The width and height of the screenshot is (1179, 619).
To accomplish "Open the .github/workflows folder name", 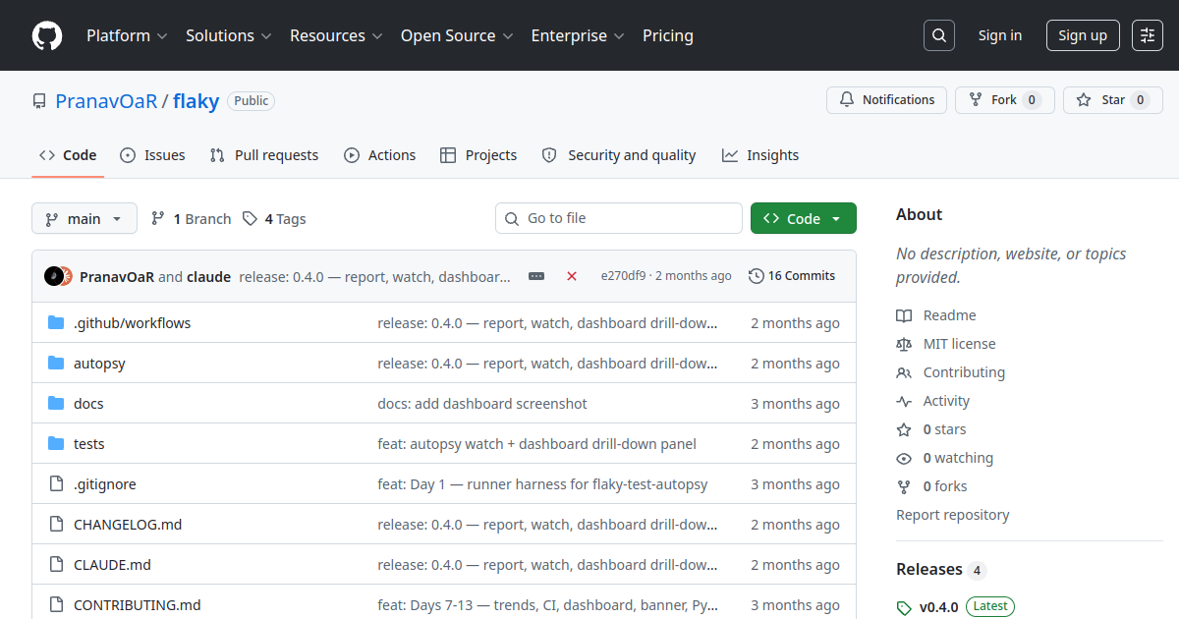I will pos(133,323).
